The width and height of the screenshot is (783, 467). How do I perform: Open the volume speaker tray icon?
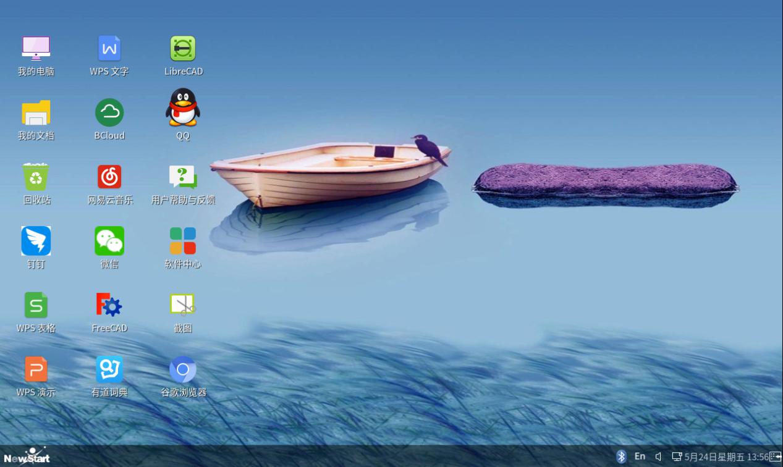pos(659,457)
